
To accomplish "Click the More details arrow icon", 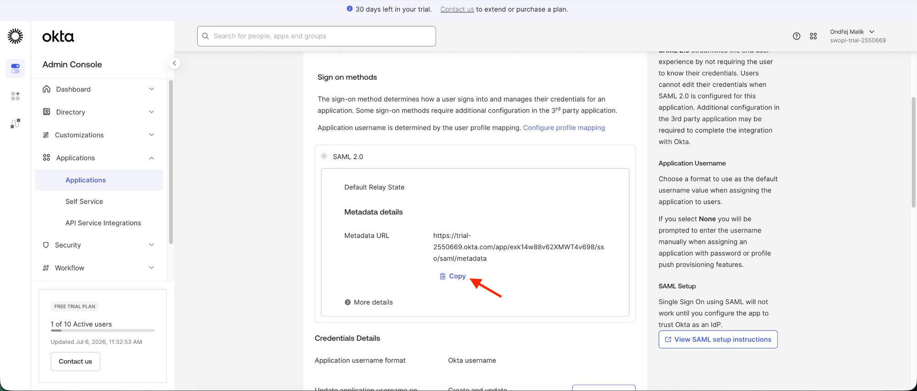I will pyautogui.click(x=347, y=302).
